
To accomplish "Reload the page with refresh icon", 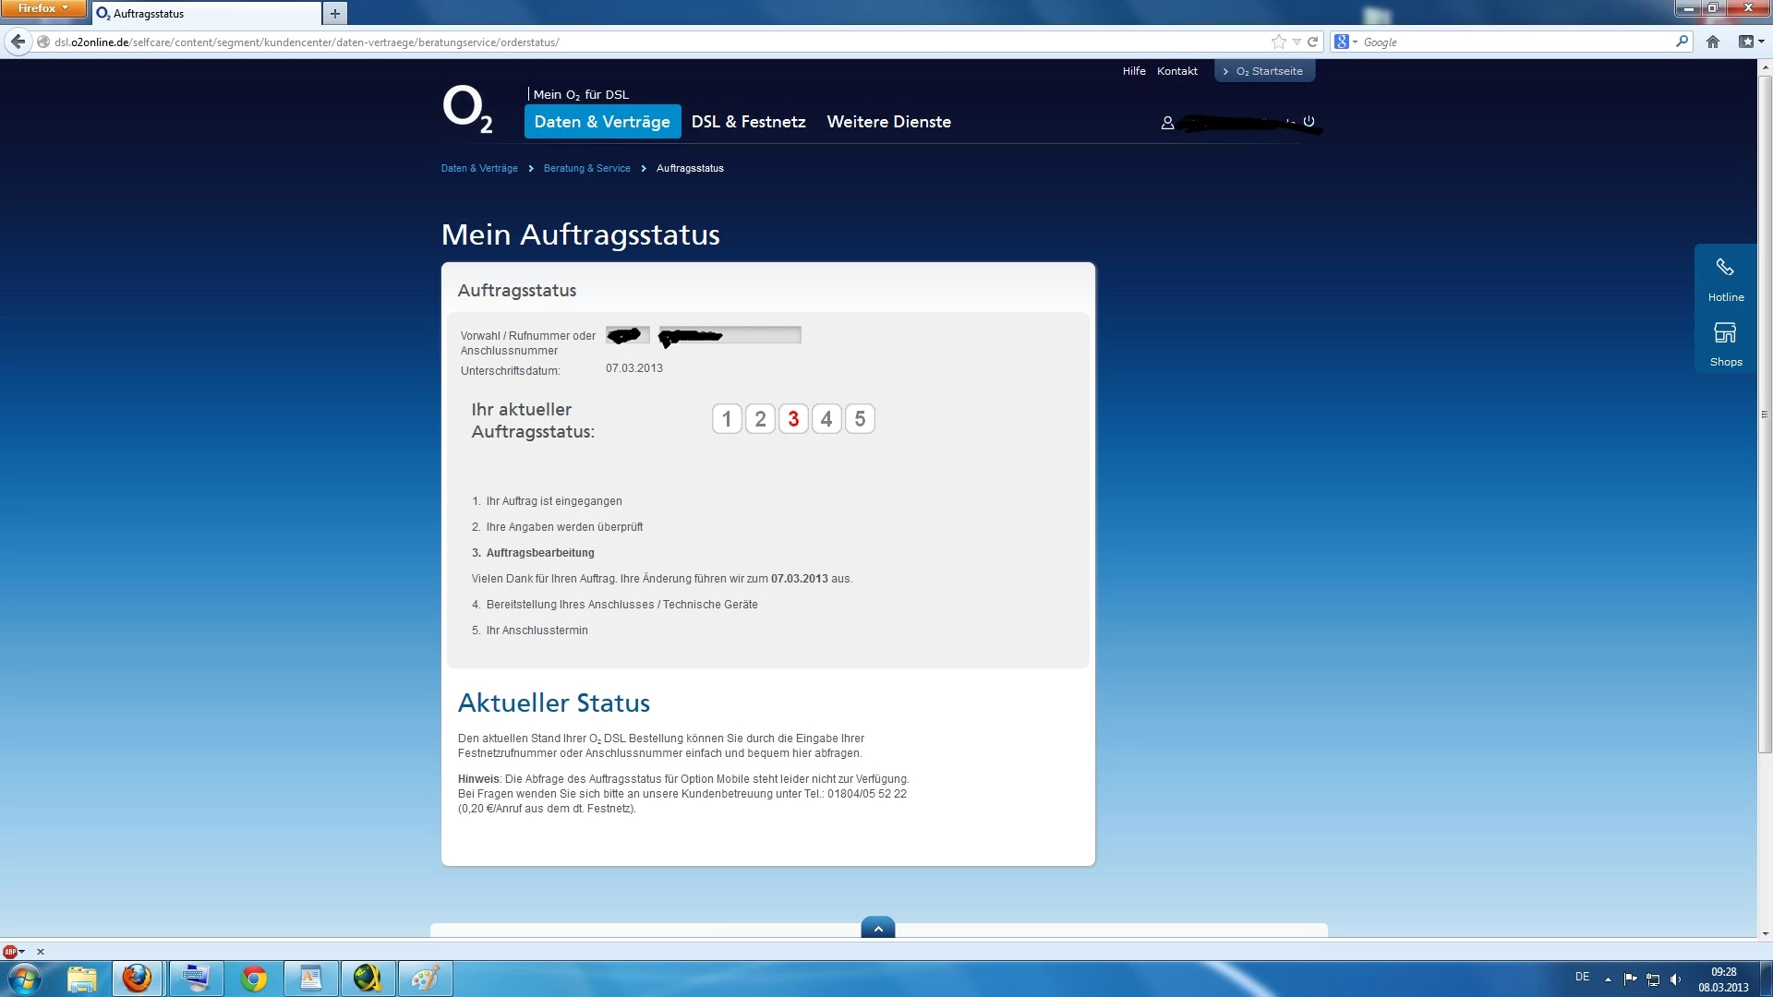I will click(x=1312, y=42).
